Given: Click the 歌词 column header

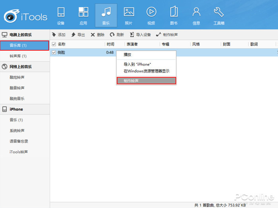Looking at the screenshot, I should tap(254, 44).
